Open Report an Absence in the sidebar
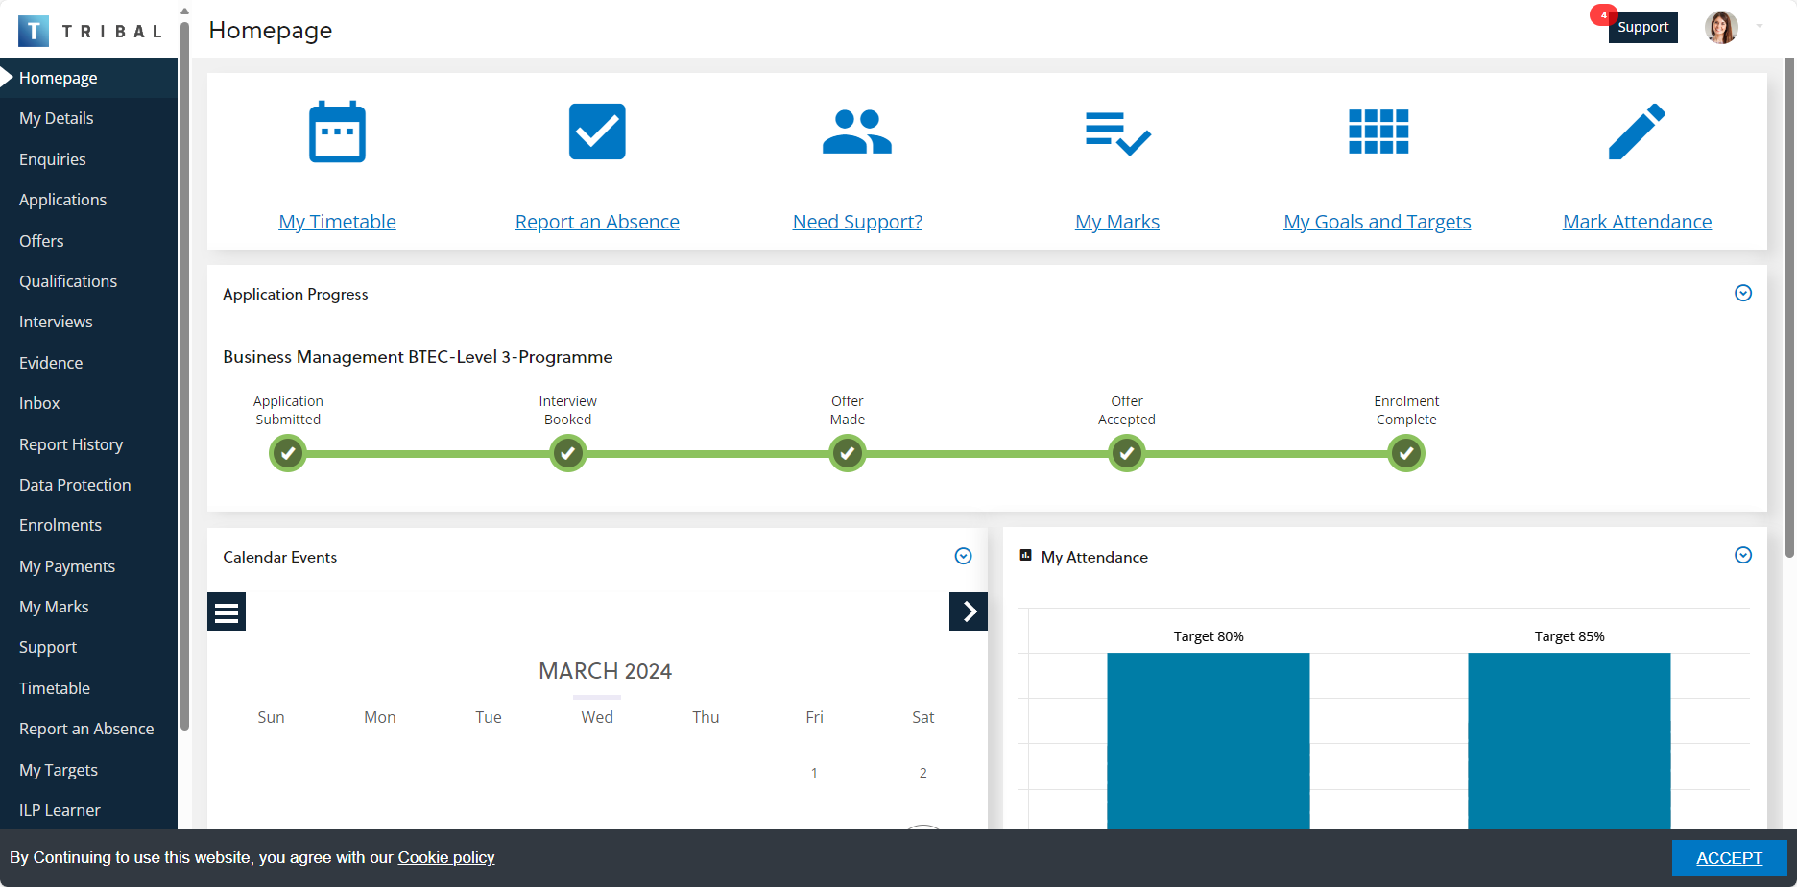 [88, 729]
